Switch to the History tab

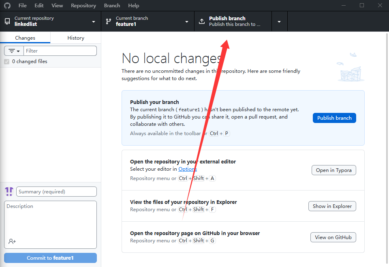[x=76, y=38]
